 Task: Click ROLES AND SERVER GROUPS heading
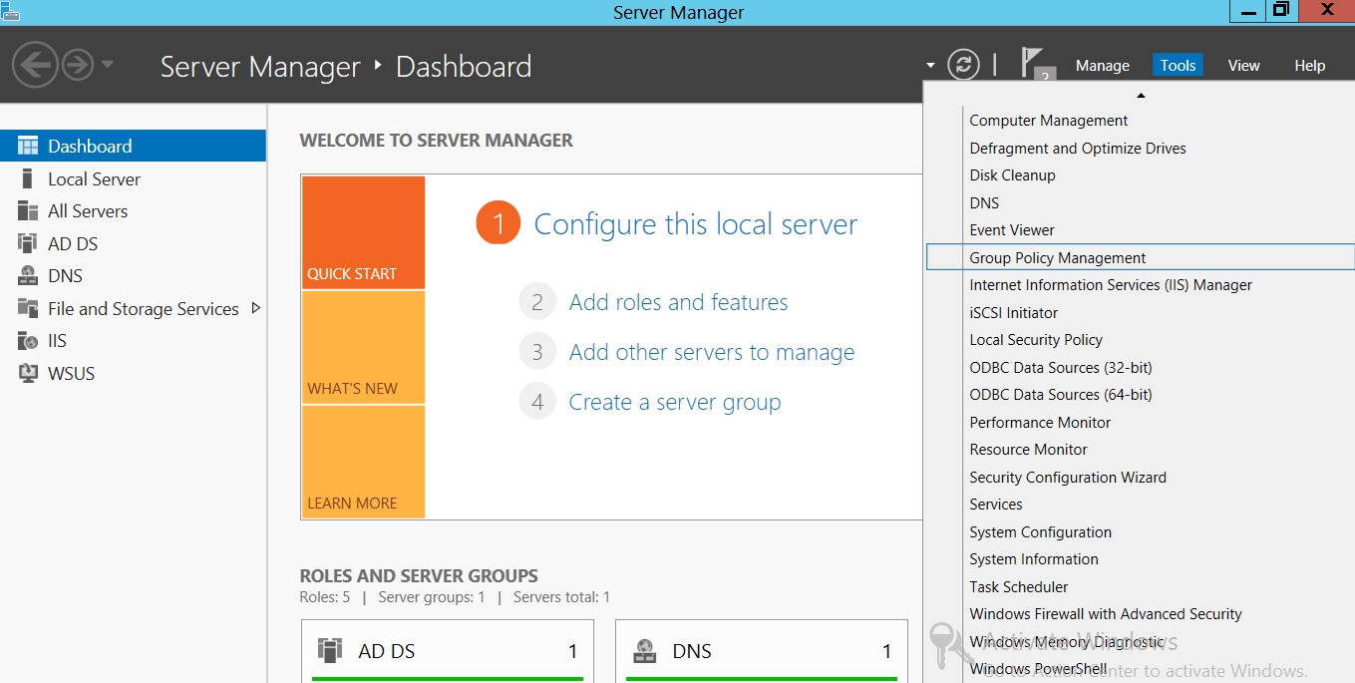pos(419,575)
